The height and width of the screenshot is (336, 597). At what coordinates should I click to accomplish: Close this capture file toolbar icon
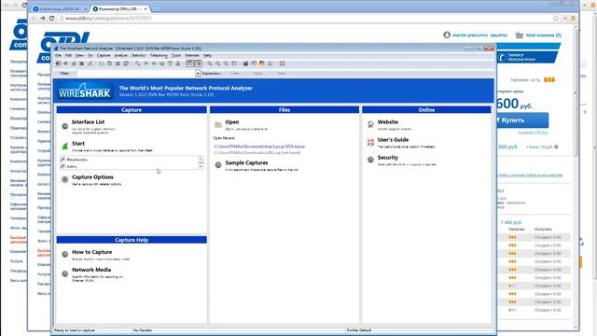click(x=118, y=63)
